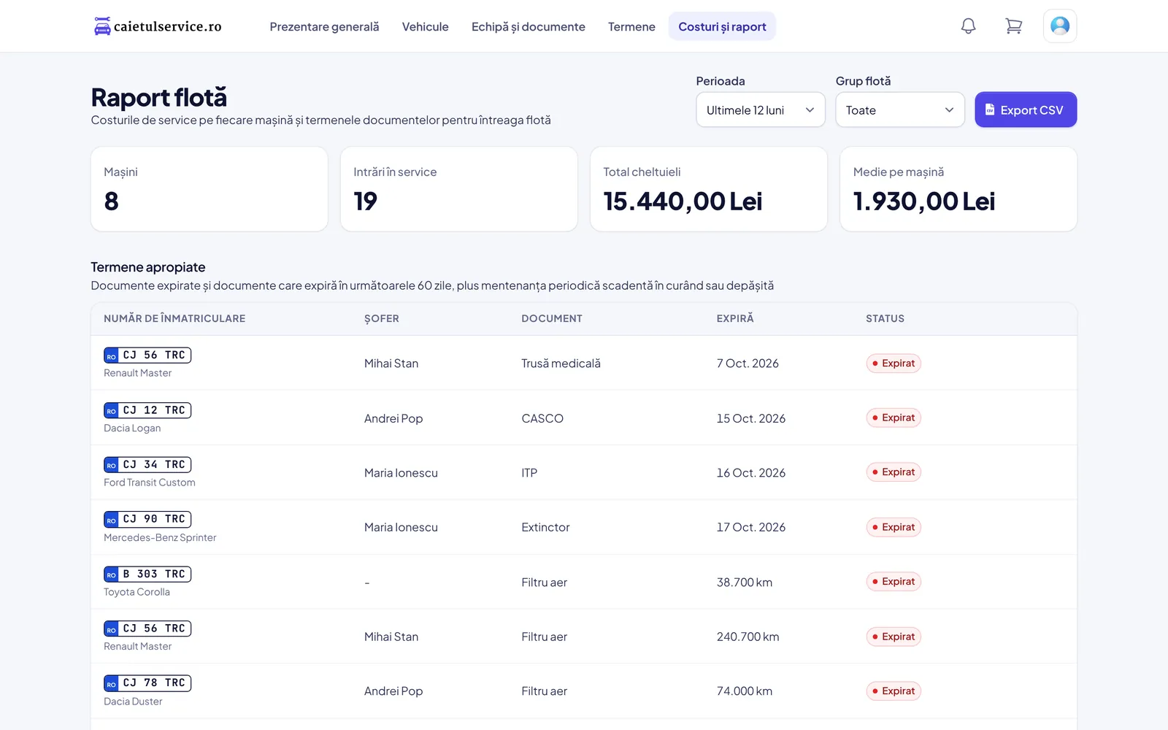Go to Prezentare generală tab
The width and height of the screenshot is (1168, 730).
point(324,26)
